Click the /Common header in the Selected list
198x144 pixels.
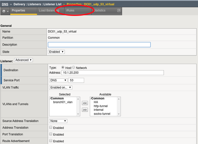(57, 98)
